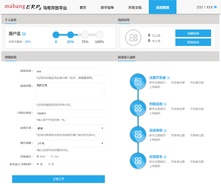This screenshot has width=221, height=184.
Task: Select the PHP development language option
Action: pyautogui.click(x=38, y=156)
